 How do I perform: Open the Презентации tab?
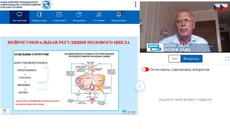(19, 17)
